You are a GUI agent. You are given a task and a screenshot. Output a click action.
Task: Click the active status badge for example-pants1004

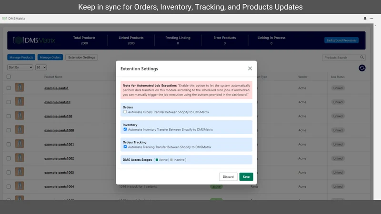216,186
